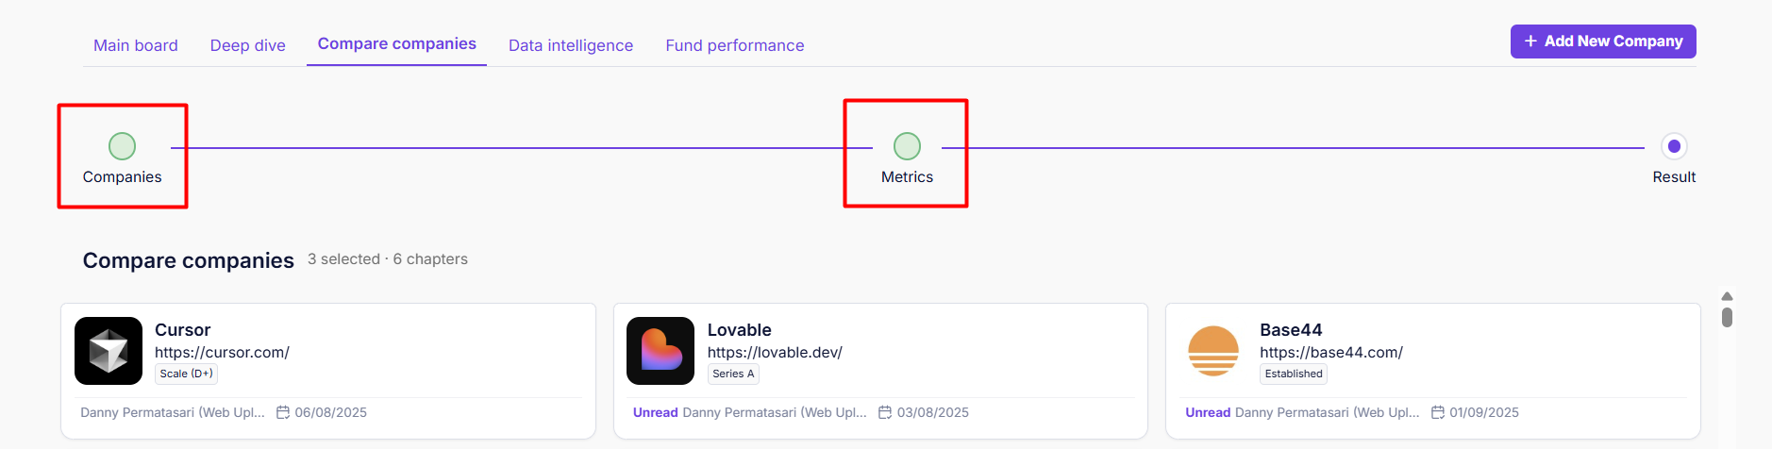1772x449 pixels.
Task: Switch to the Deep dive tab
Action: tap(248, 45)
